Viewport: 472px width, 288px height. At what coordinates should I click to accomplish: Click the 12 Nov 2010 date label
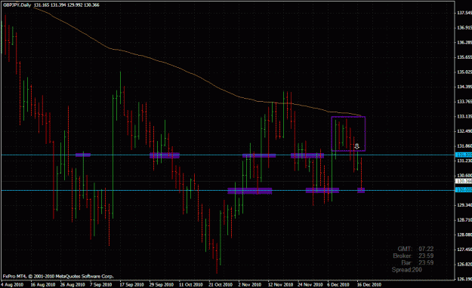click(x=280, y=284)
